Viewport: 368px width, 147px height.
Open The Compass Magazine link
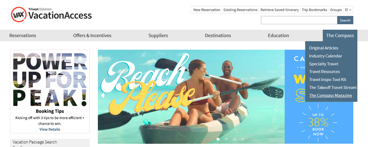(330, 95)
